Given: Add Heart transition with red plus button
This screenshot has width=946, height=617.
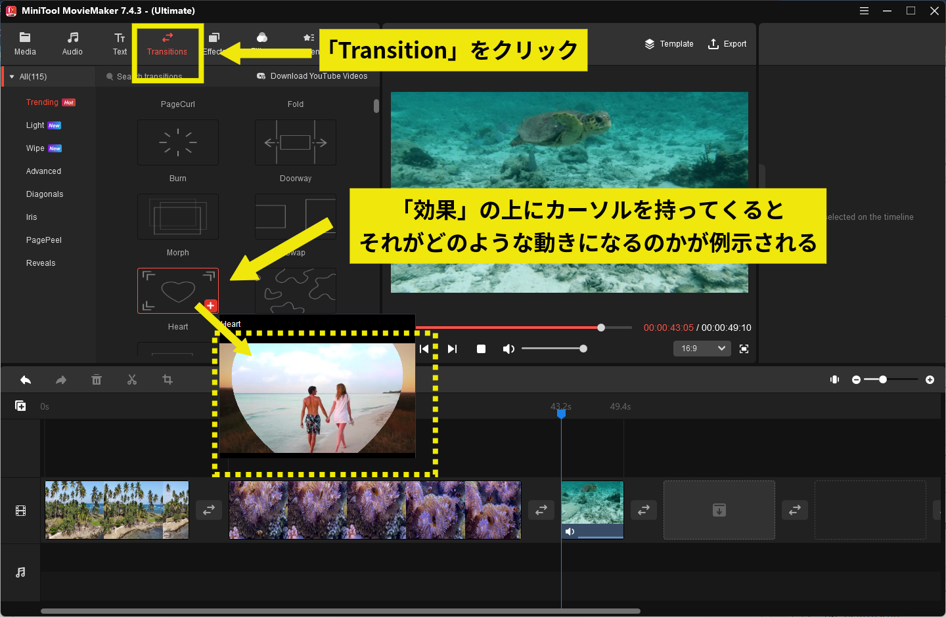Looking at the screenshot, I should tap(210, 305).
